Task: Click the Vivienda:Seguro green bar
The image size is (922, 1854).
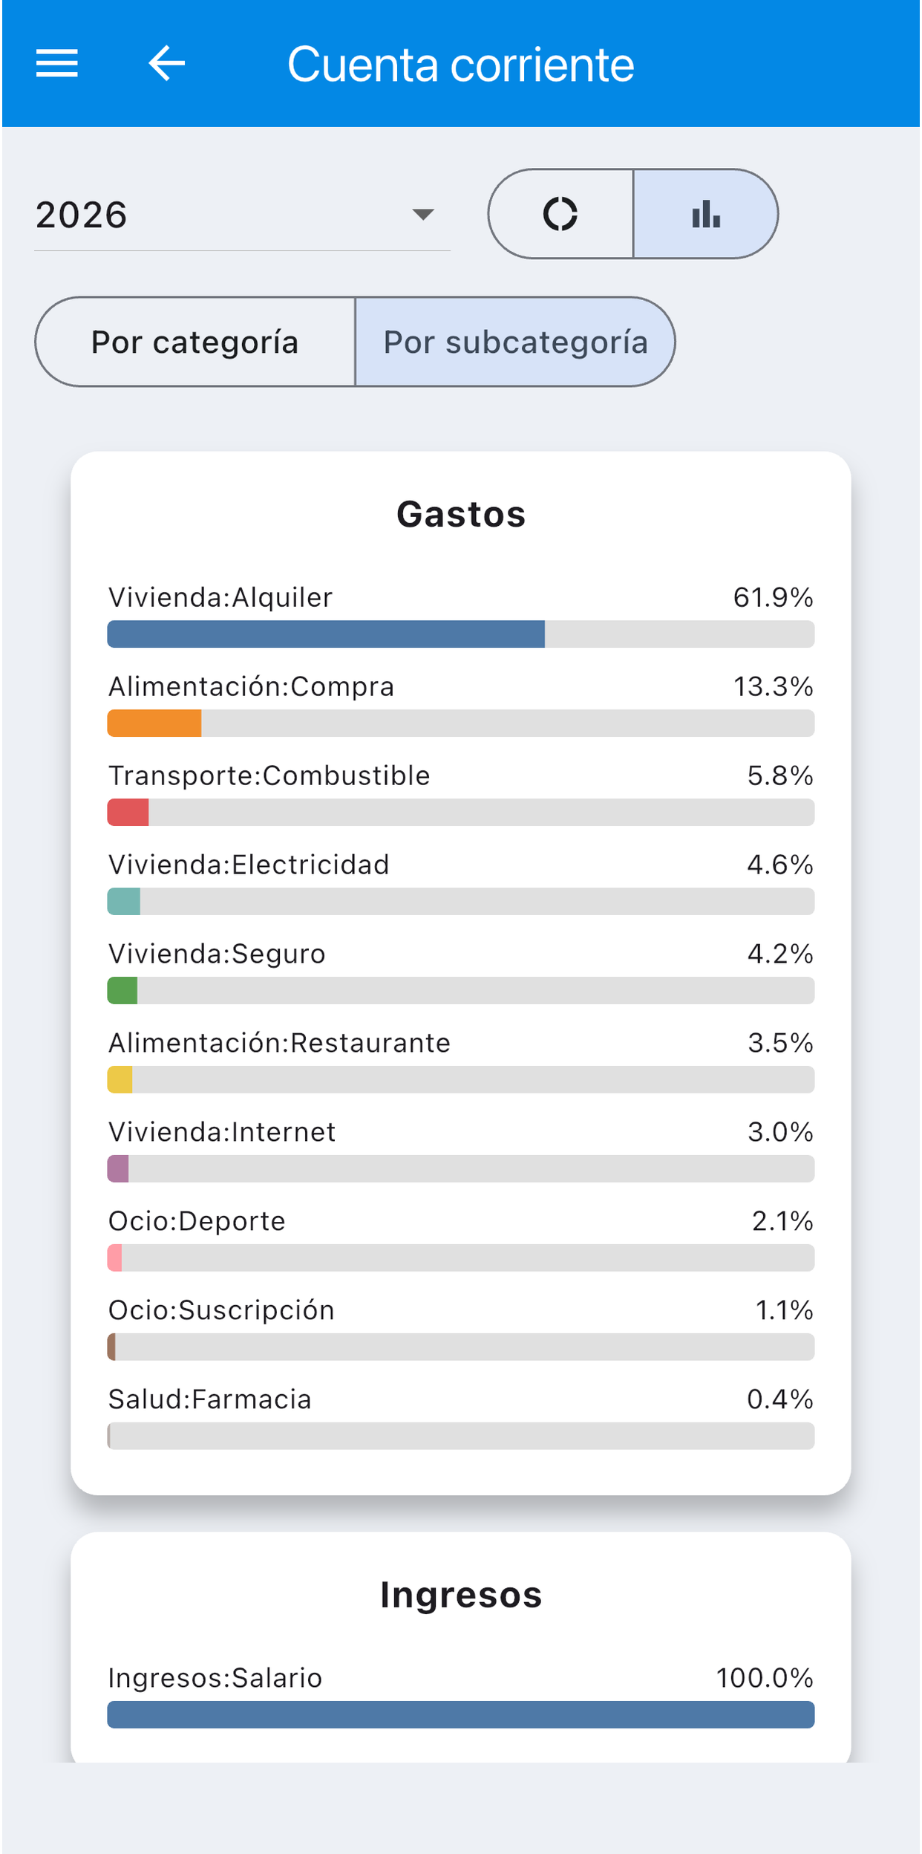Action: (122, 991)
